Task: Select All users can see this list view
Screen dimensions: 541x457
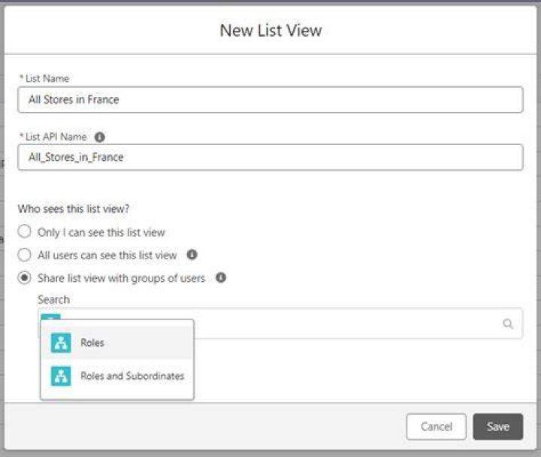Action: click(x=25, y=255)
